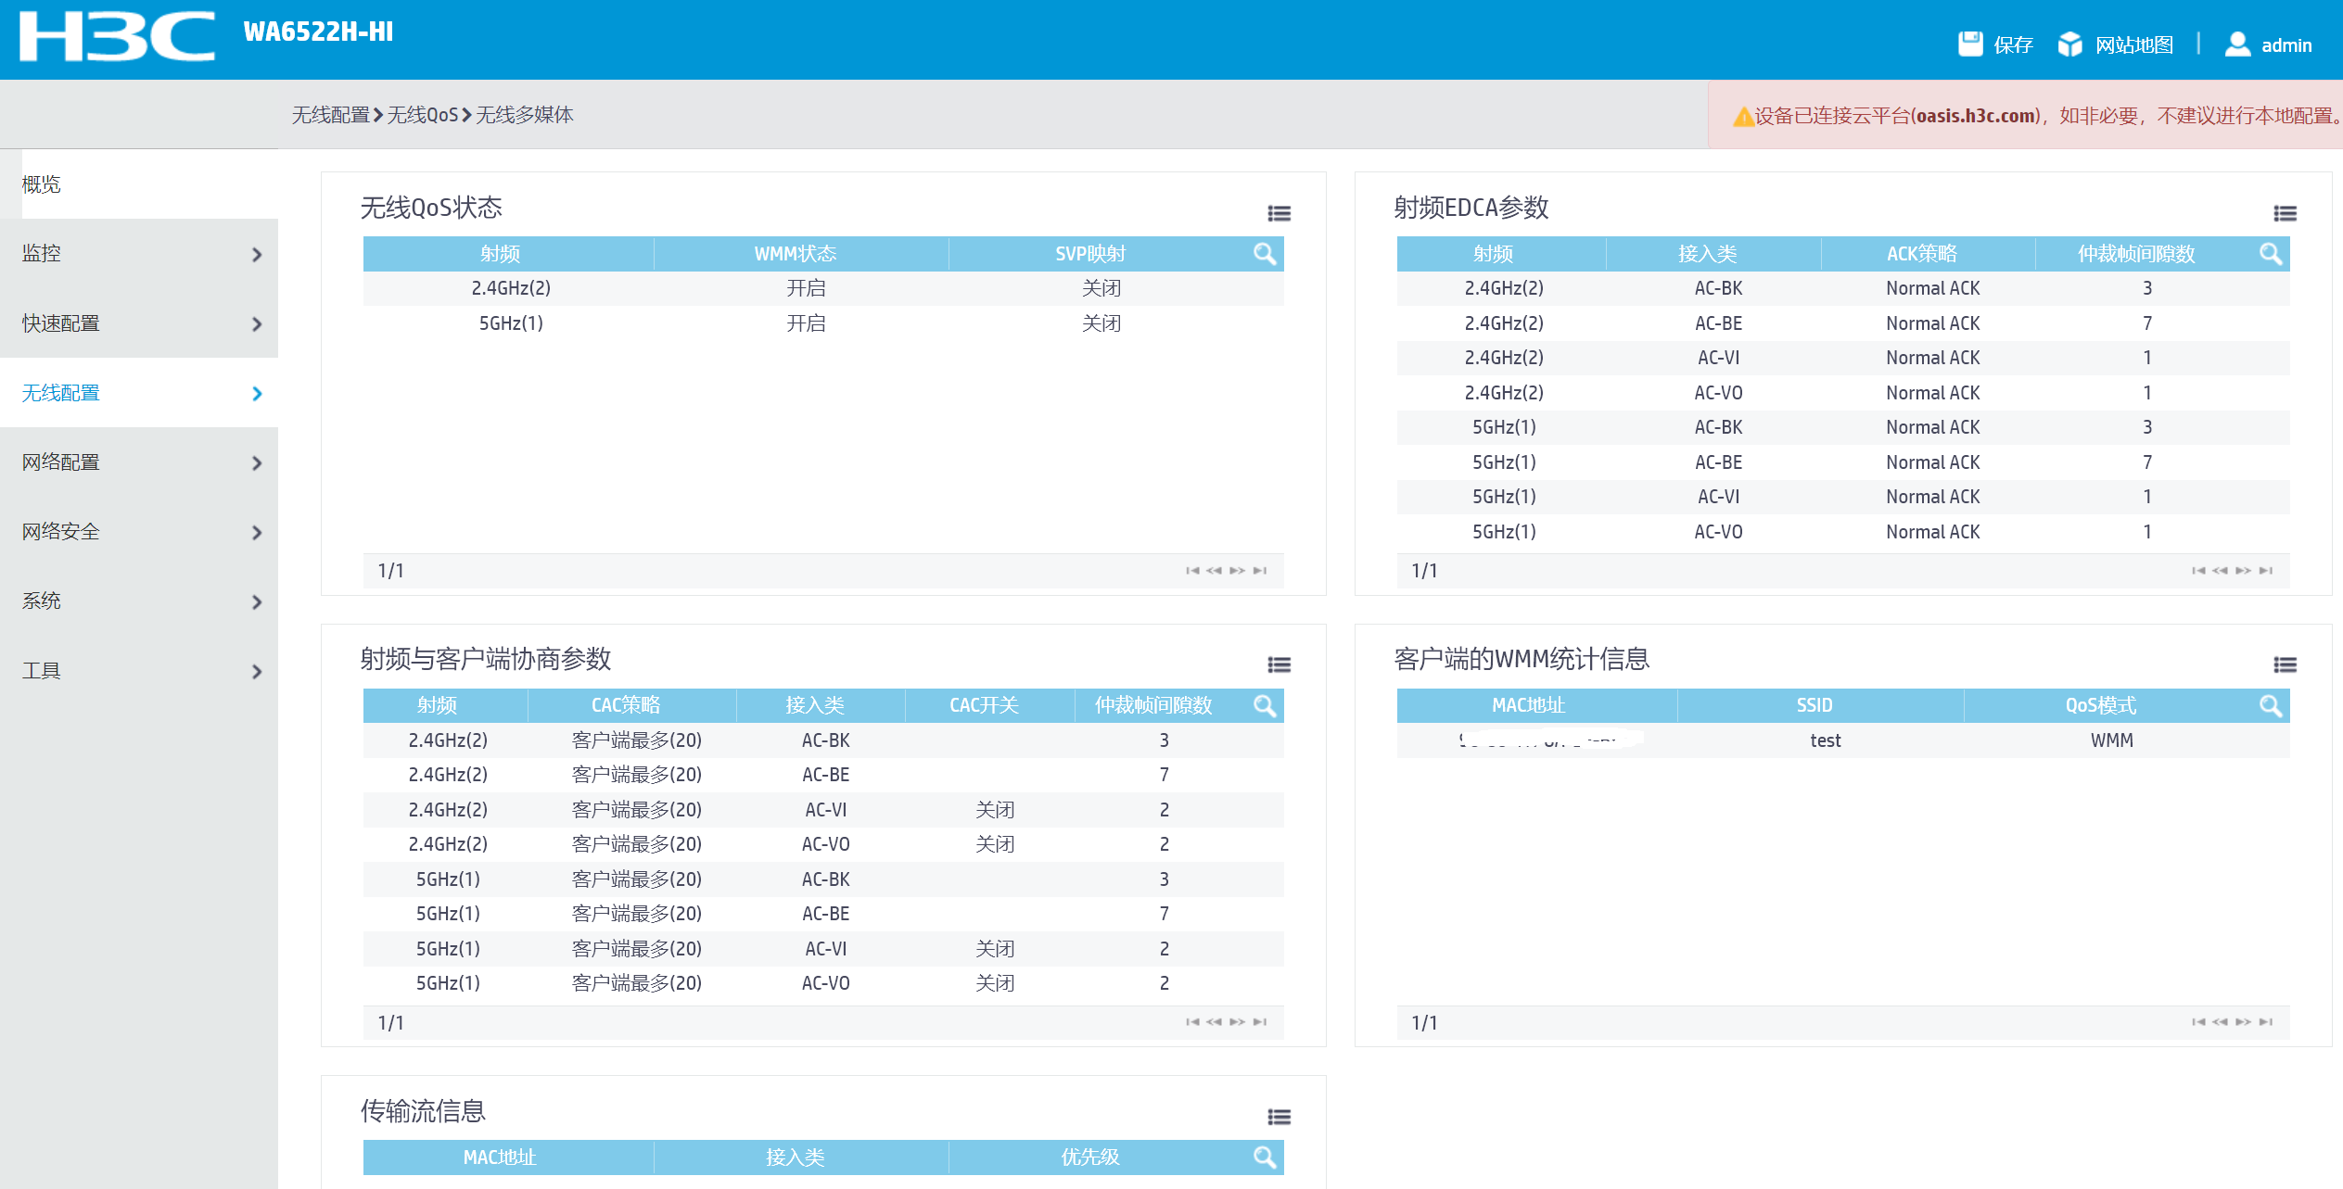Click search icon in 射频与客户端协商参数 table
The image size is (2343, 1189).
click(x=1264, y=705)
